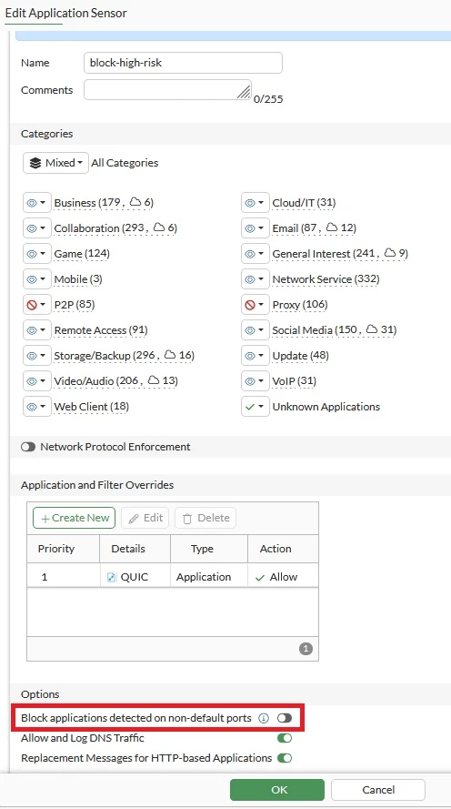Open the Network Service action dropdown

(x=256, y=279)
